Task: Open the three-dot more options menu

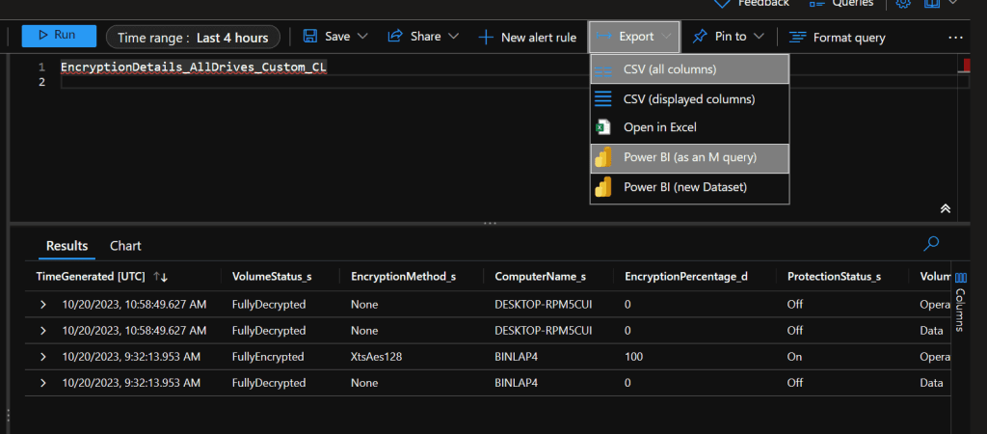Action: 955,37
